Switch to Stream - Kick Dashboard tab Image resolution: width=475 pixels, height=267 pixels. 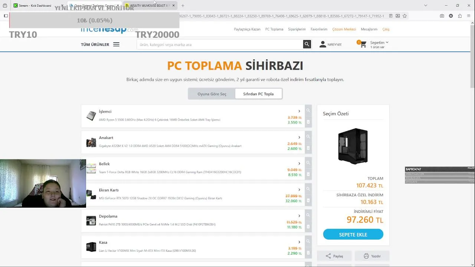[x=35, y=6]
